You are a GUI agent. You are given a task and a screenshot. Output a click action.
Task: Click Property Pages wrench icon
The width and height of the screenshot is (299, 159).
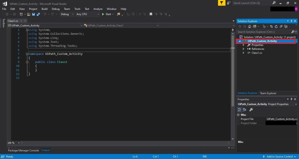pyautogui.click(x=251, y=109)
